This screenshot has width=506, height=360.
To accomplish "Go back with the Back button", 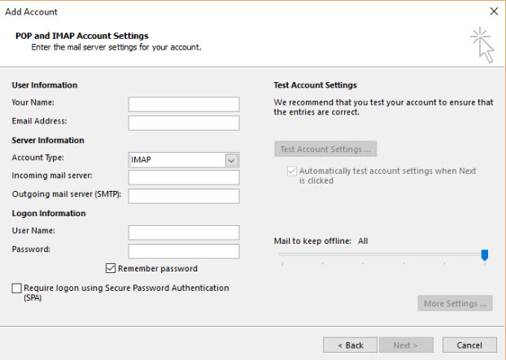I will [x=350, y=345].
